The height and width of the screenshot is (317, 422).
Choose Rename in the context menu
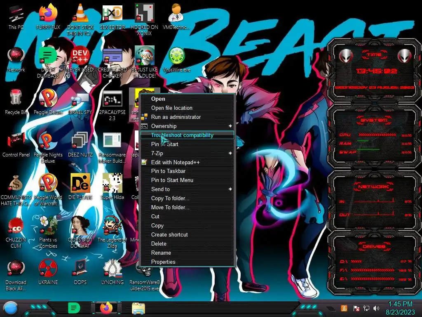coord(188,253)
